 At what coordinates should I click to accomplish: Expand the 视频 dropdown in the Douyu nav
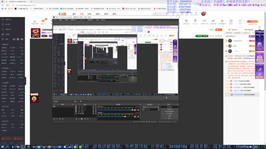98,14
